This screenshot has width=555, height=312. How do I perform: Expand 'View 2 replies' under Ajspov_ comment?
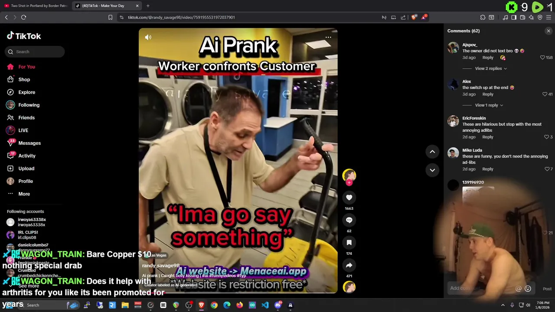[491, 68]
